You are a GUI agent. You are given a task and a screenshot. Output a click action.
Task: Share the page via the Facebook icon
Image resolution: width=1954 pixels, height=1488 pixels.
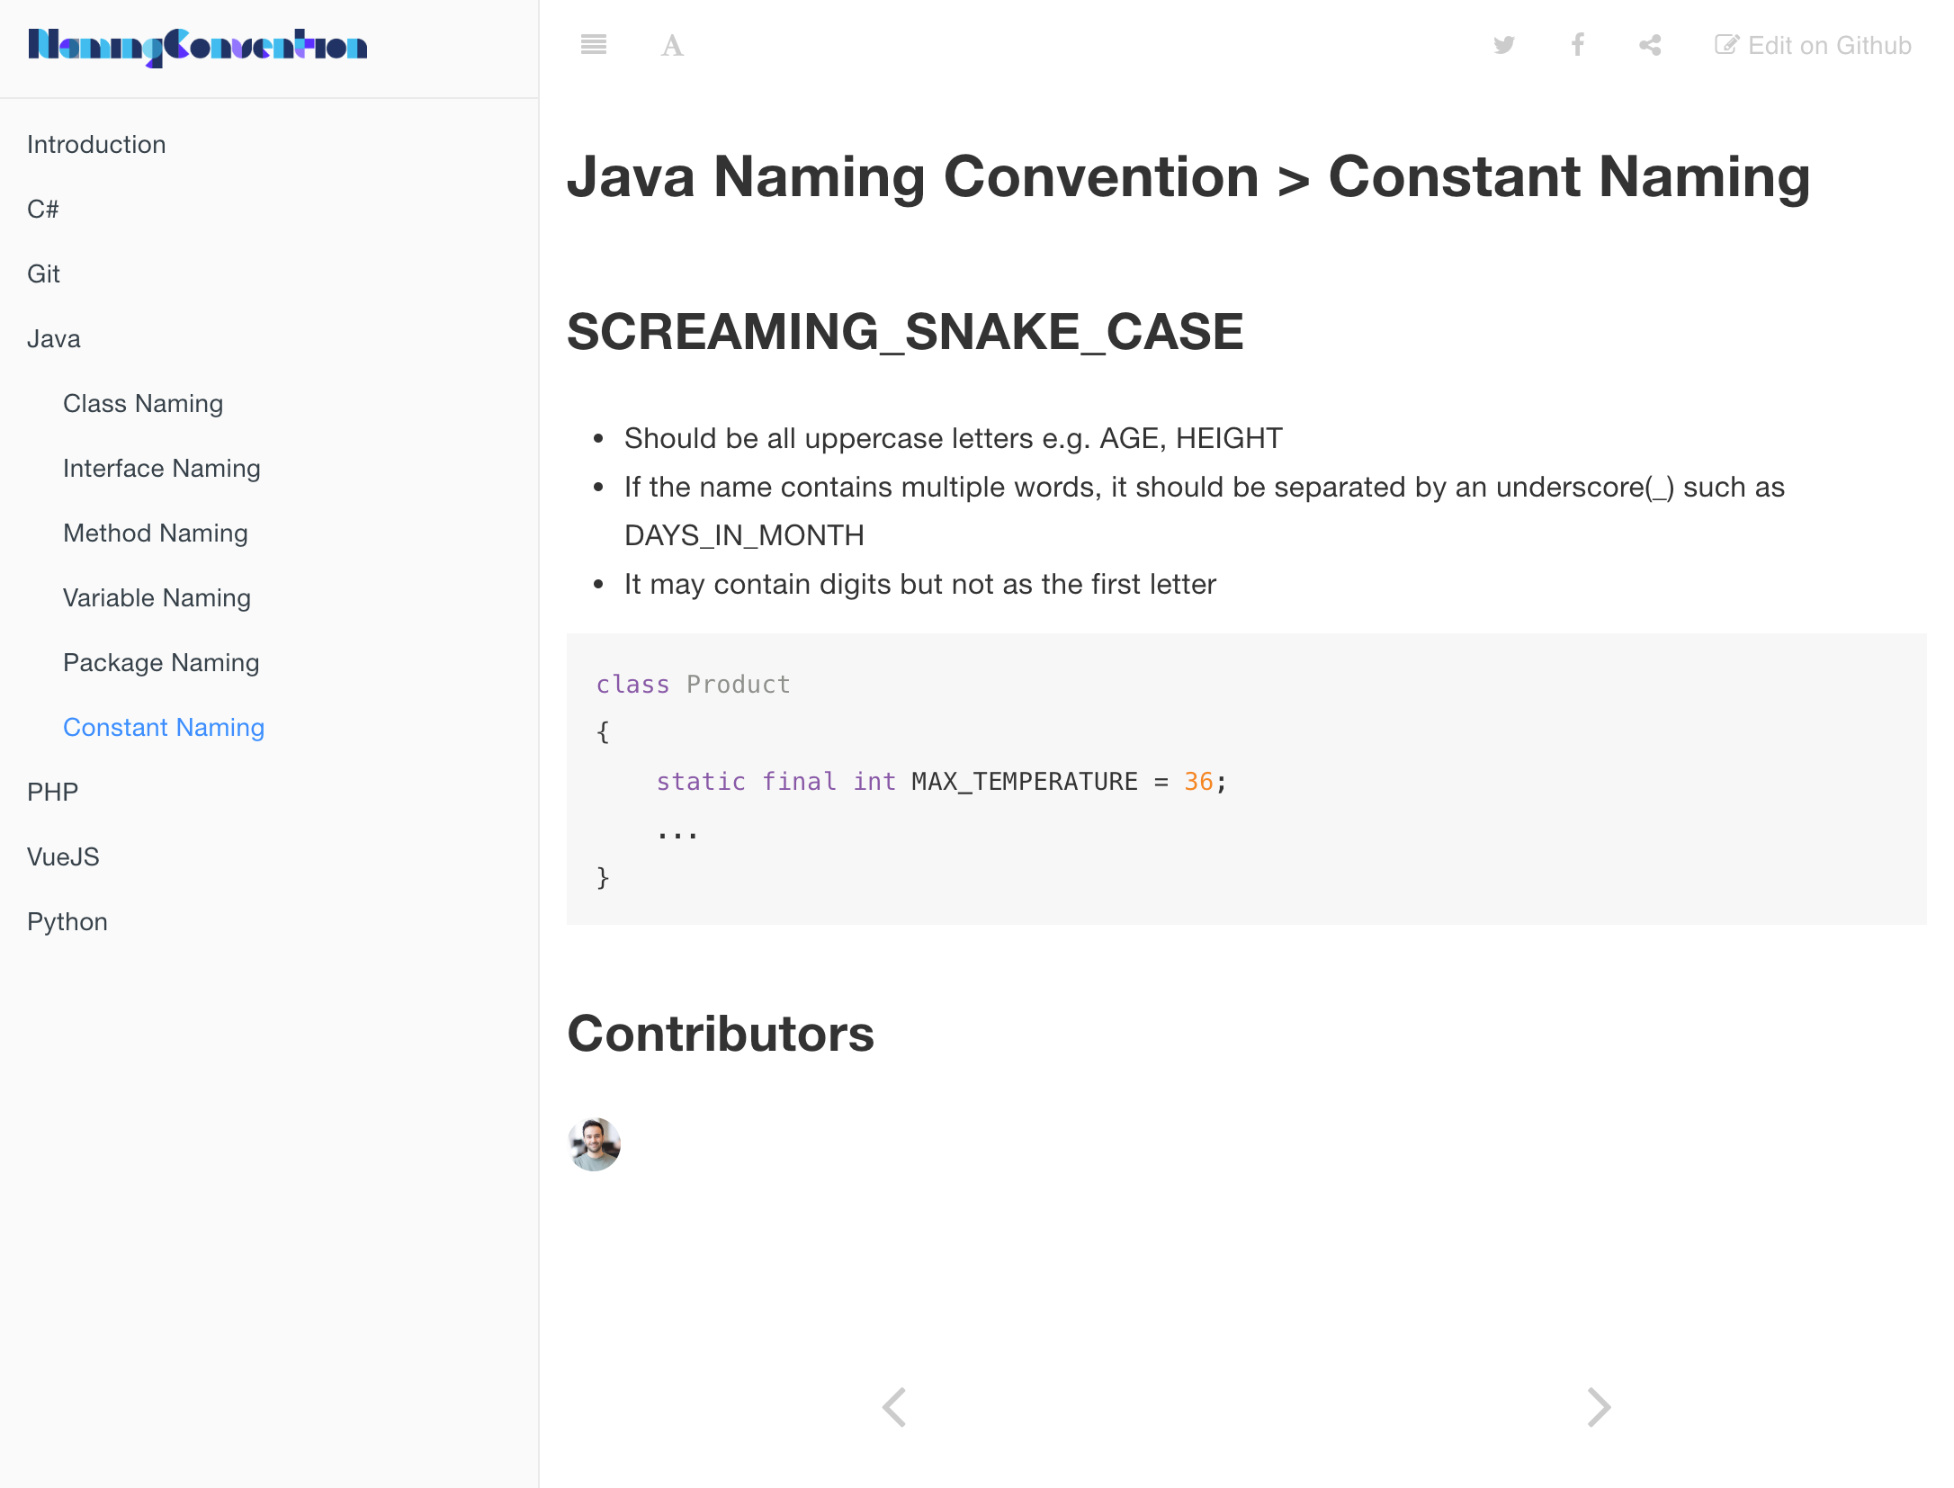tap(1577, 45)
